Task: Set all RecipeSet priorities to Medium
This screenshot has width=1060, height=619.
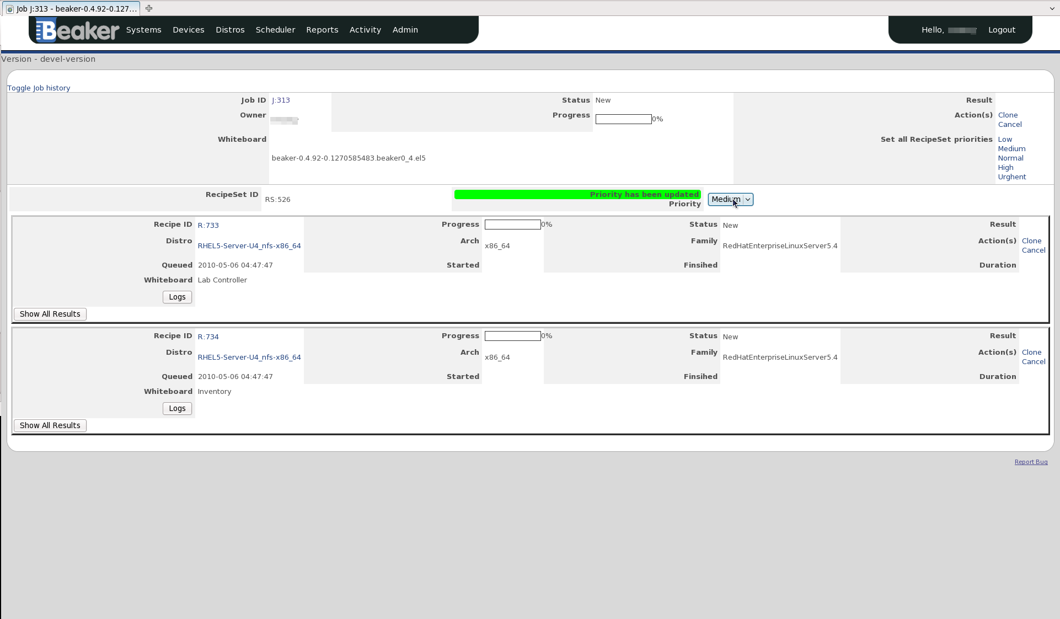Action: tap(1011, 149)
